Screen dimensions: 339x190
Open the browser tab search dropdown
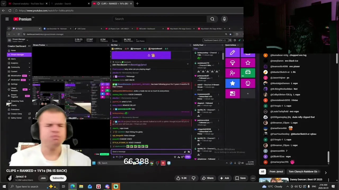(x=3, y=3)
